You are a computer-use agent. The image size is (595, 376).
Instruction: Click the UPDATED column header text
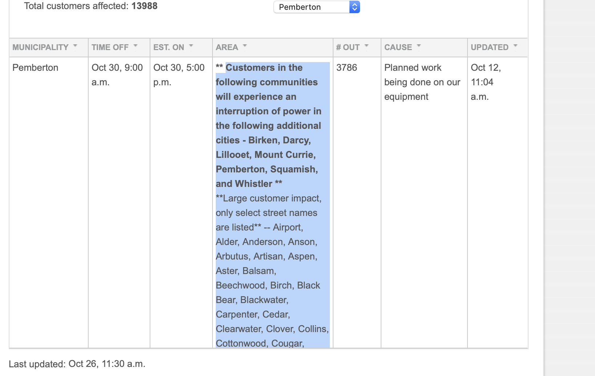[489, 48]
